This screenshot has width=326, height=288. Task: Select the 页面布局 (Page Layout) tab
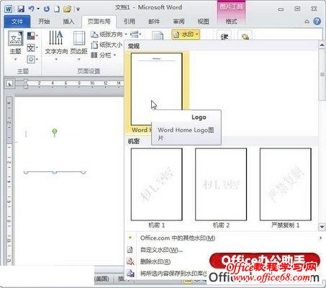(x=99, y=22)
